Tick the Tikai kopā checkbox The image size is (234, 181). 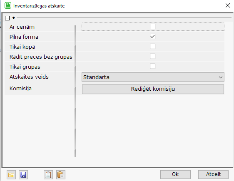tap(152, 47)
